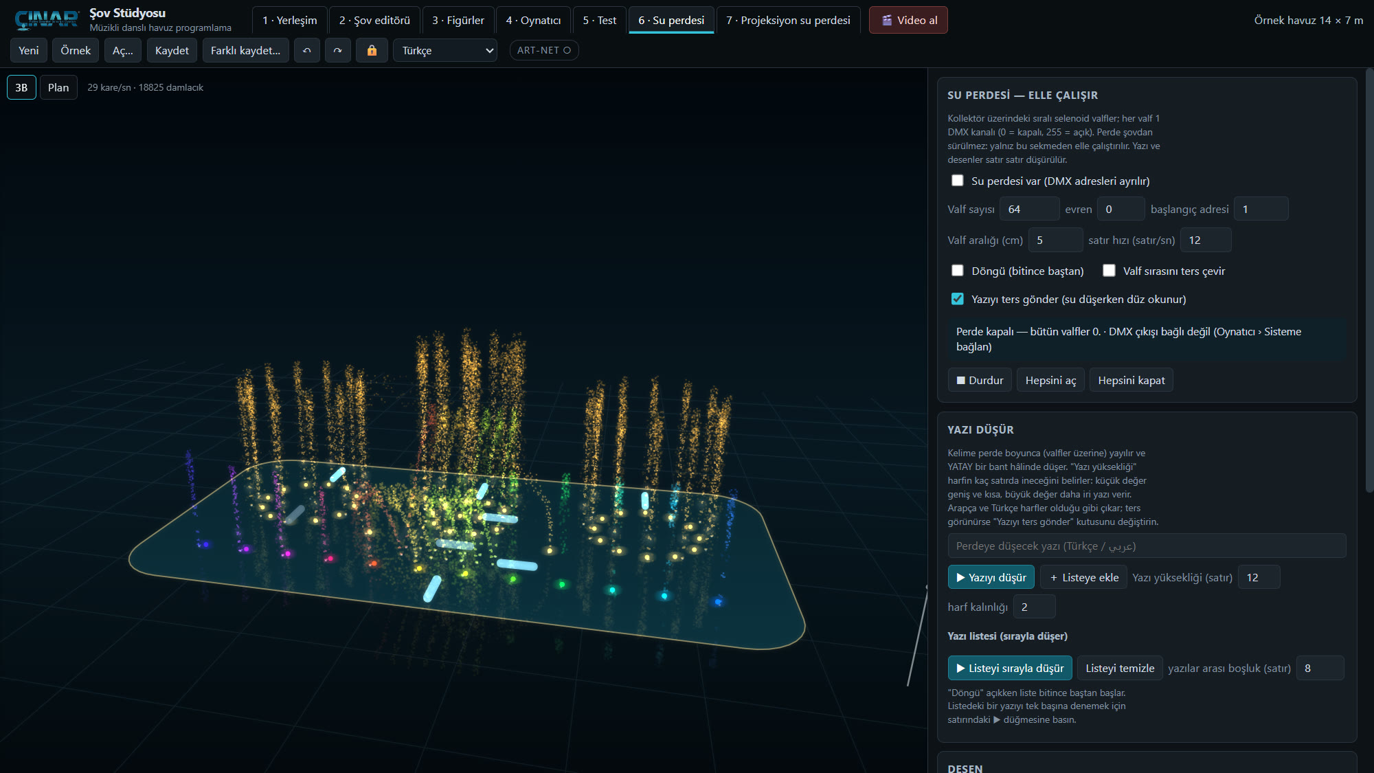The image size is (1374, 773).
Task: Click the Aç... button
Action: pos(123,51)
